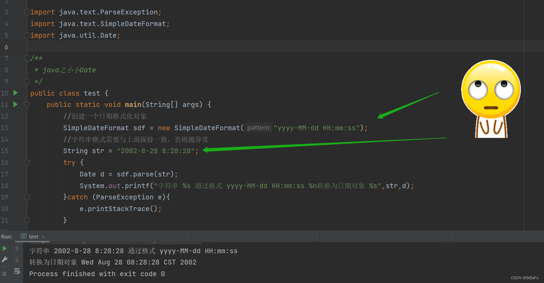Click 'try' keyword on line 16
The height and width of the screenshot is (283, 544).
pyautogui.click(x=69, y=162)
